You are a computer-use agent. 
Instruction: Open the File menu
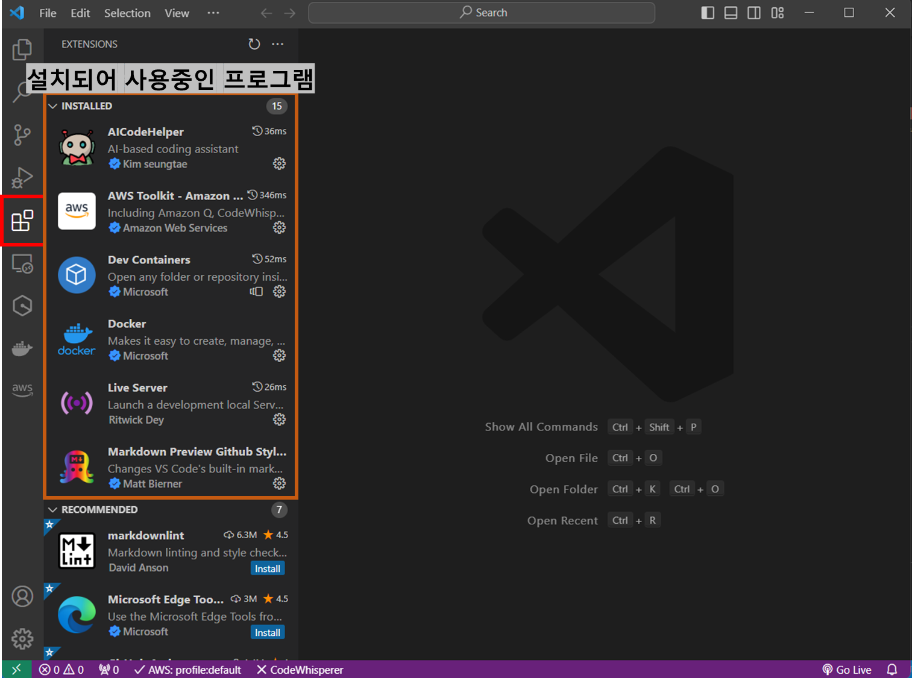click(x=48, y=13)
